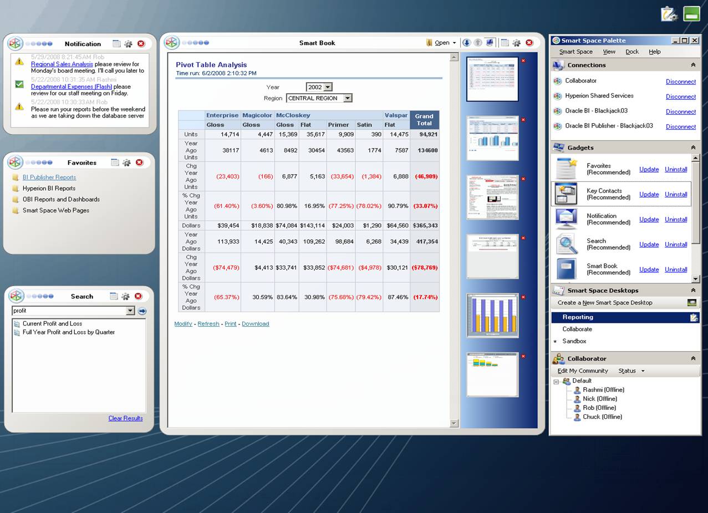Collapse the Connections section
This screenshot has height=513, width=708.
(693, 65)
